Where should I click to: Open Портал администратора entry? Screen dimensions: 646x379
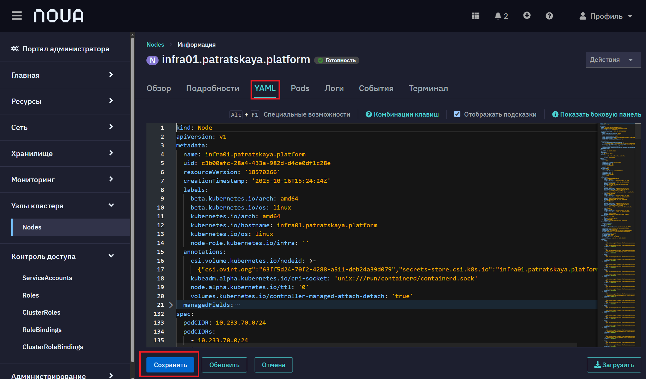pyautogui.click(x=60, y=49)
